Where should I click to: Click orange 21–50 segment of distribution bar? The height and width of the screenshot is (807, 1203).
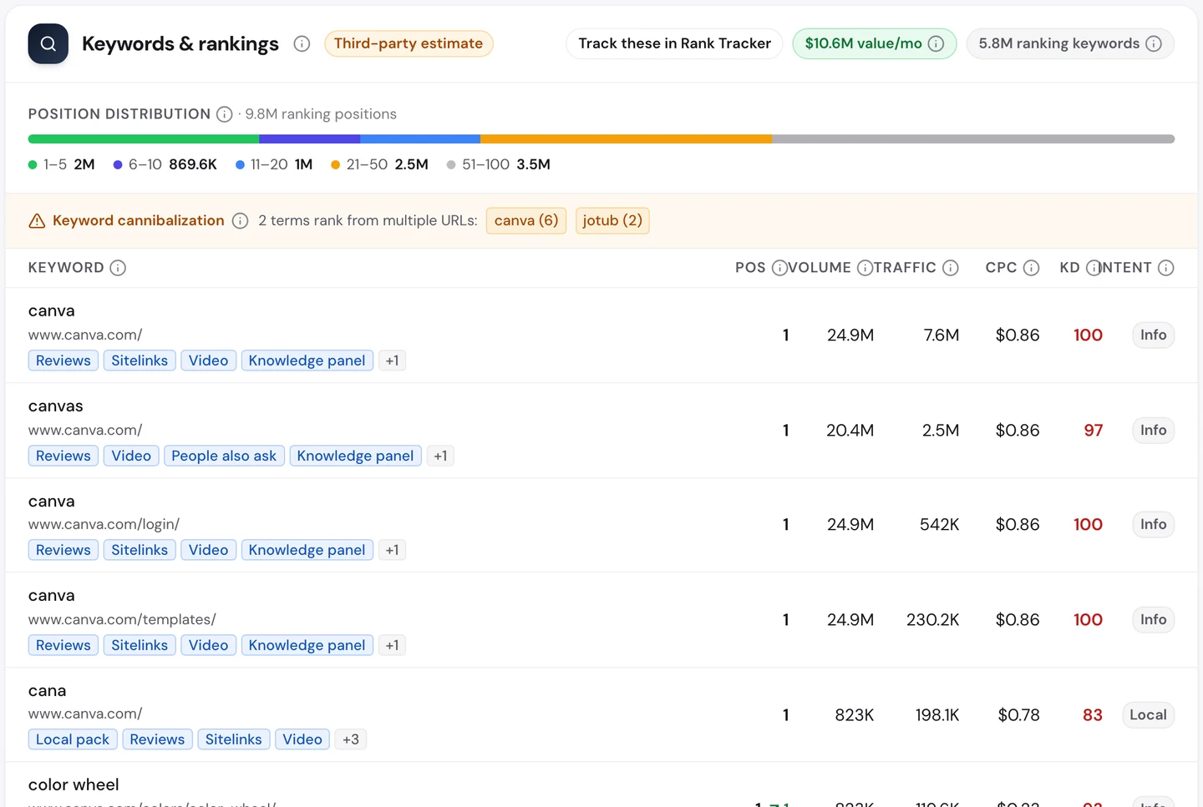[x=626, y=139]
